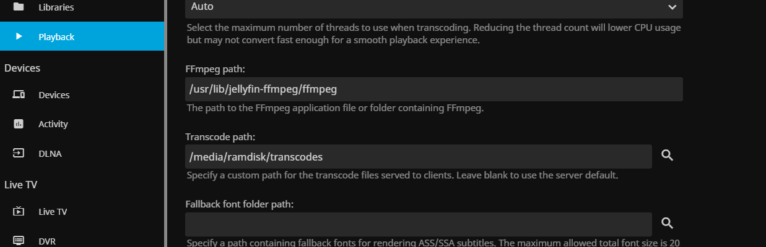Click the FFmpeg path text field
This screenshot has width=766, height=247.
coord(433,89)
